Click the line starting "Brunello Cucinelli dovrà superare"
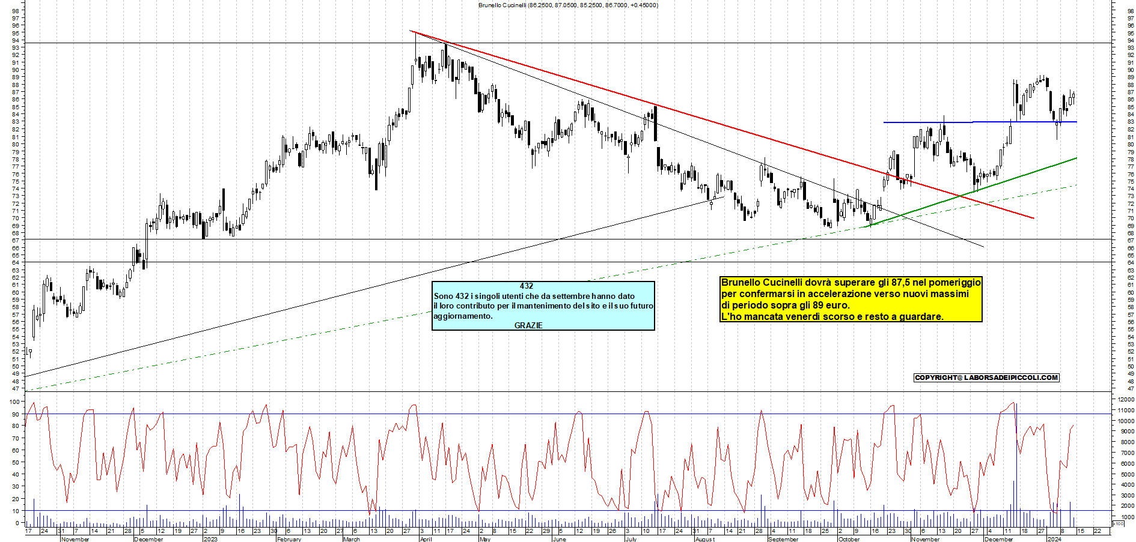The image size is (1136, 542). [851, 282]
